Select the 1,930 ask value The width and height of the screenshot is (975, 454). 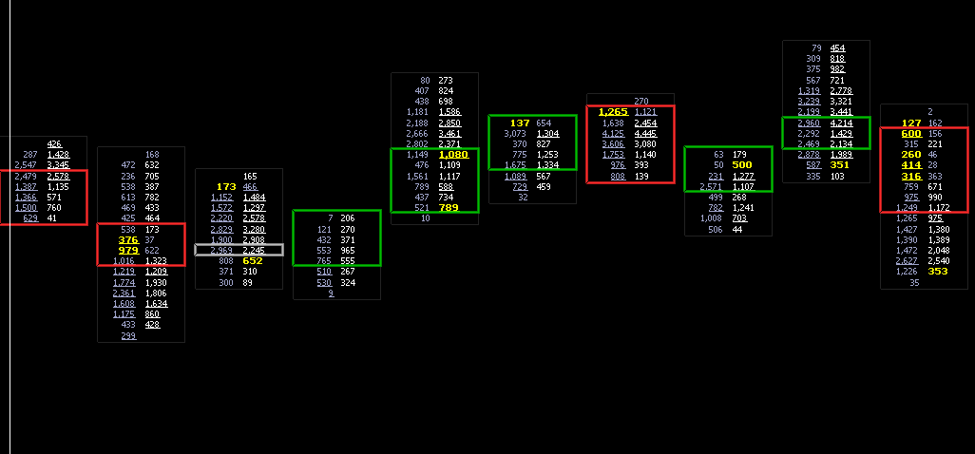click(x=156, y=283)
